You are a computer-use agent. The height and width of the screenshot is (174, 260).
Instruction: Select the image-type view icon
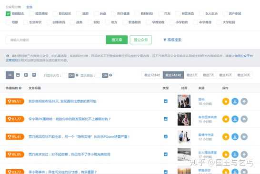pos(18,75)
